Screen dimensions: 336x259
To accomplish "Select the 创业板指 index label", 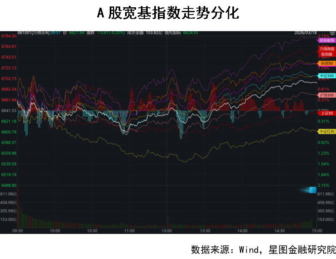I will click(x=327, y=40).
